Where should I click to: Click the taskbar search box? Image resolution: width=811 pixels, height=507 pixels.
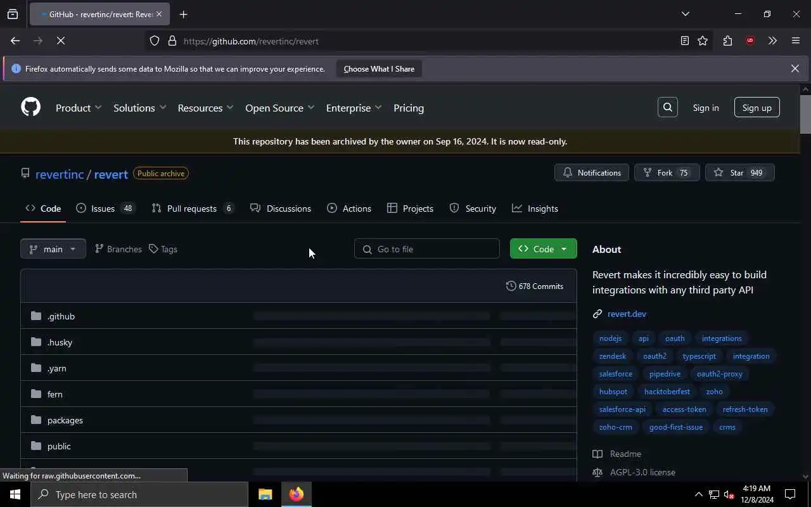pyautogui.click(x=139, y=494)
